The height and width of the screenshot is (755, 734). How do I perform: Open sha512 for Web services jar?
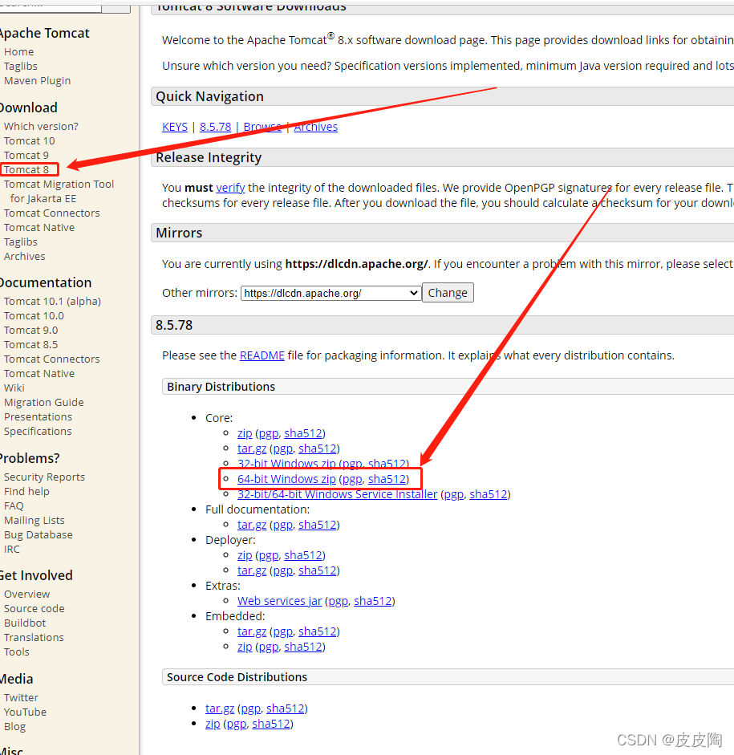tap(373, 601)
